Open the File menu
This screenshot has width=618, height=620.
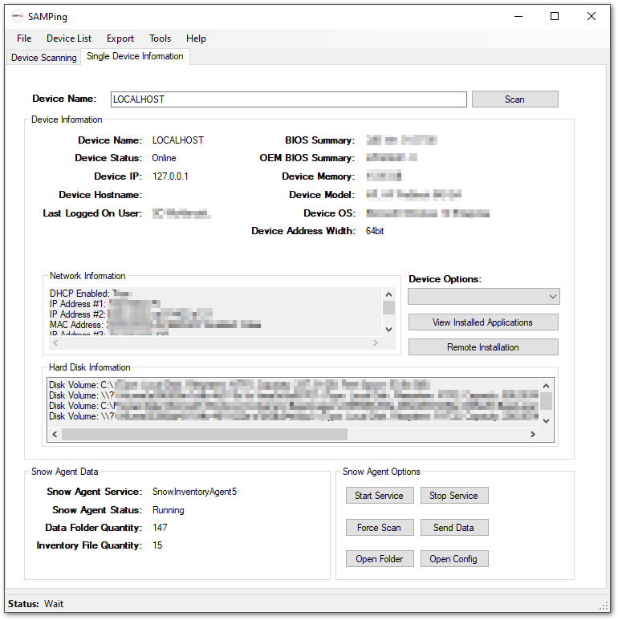click(x=24, y=38)
